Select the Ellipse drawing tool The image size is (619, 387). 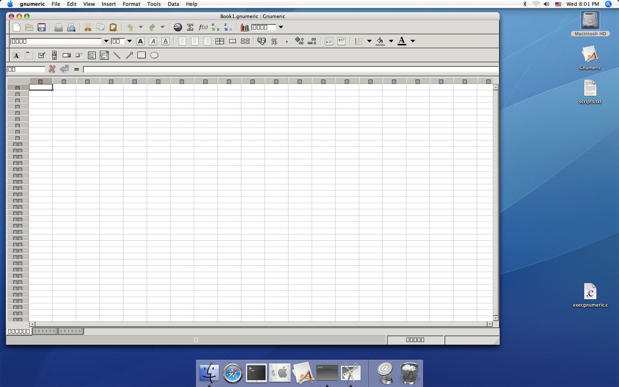tap(154, 55)
